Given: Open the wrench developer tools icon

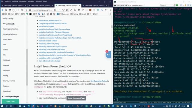Looking at the screenshot, I should (x=71, y=10).
